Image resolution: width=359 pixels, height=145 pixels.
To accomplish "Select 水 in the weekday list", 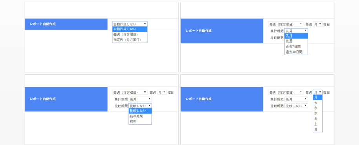I will (317, 108).
